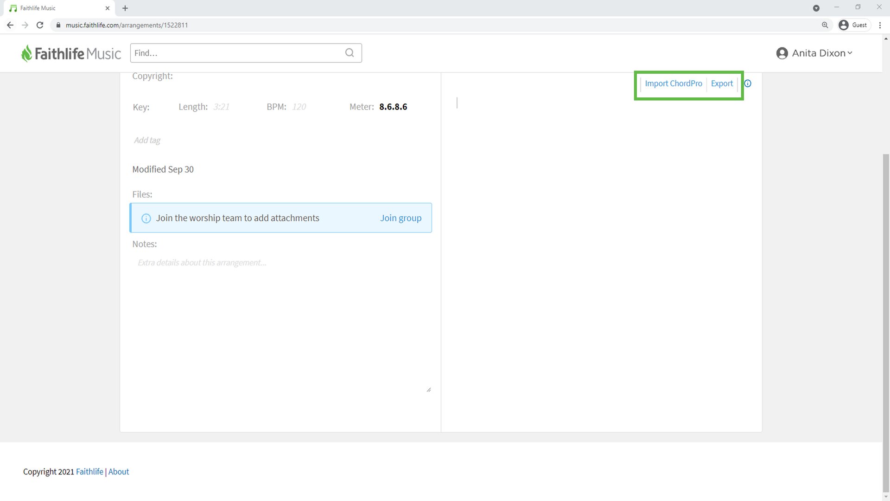The height and width of the screenshot is (501, 890).
Task: Select the Faithlife Music browser tab
Action: click(x=59, y=8)
